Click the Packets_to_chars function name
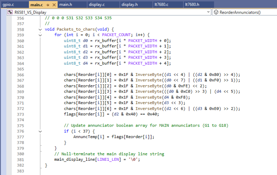 pyautogui.click(x=76, y=29)
